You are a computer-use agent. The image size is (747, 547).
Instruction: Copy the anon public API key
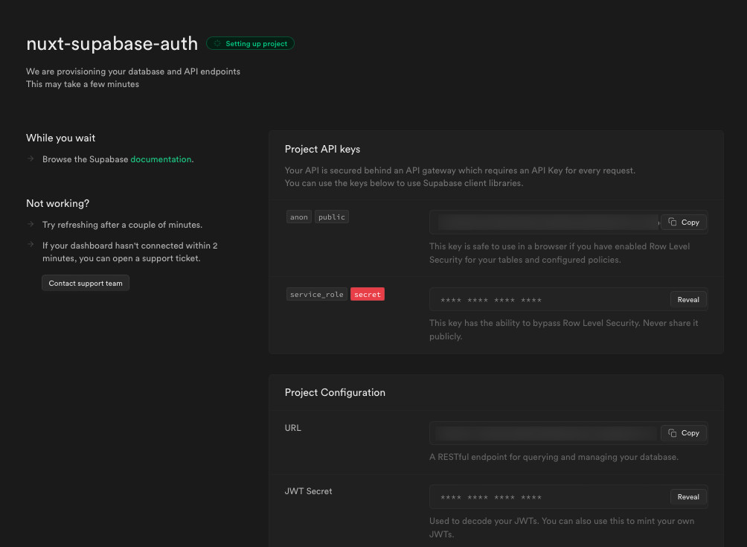tap(682, 222)
